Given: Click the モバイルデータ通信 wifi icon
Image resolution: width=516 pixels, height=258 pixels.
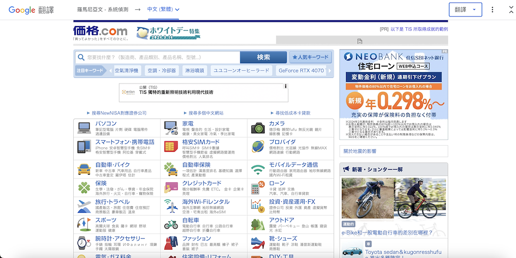Looking at the screenshot, I should pyautogui.click(x=258, y=169).
